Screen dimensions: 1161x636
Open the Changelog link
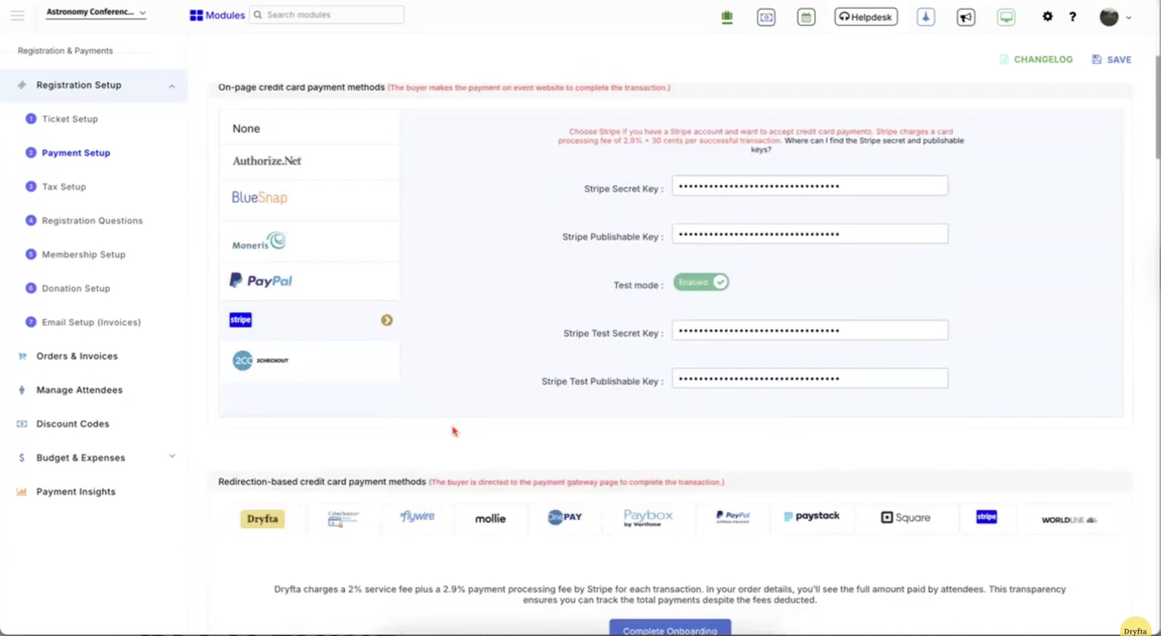tap(1043, 59)
